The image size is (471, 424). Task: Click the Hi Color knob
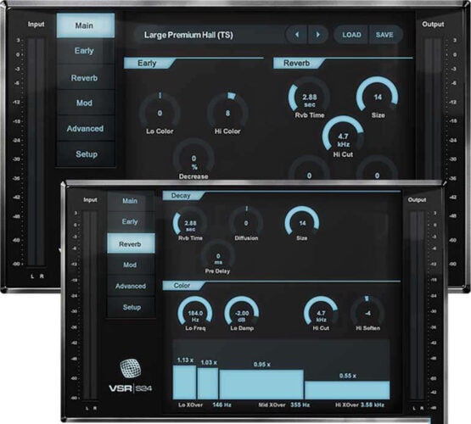point(227,113)
